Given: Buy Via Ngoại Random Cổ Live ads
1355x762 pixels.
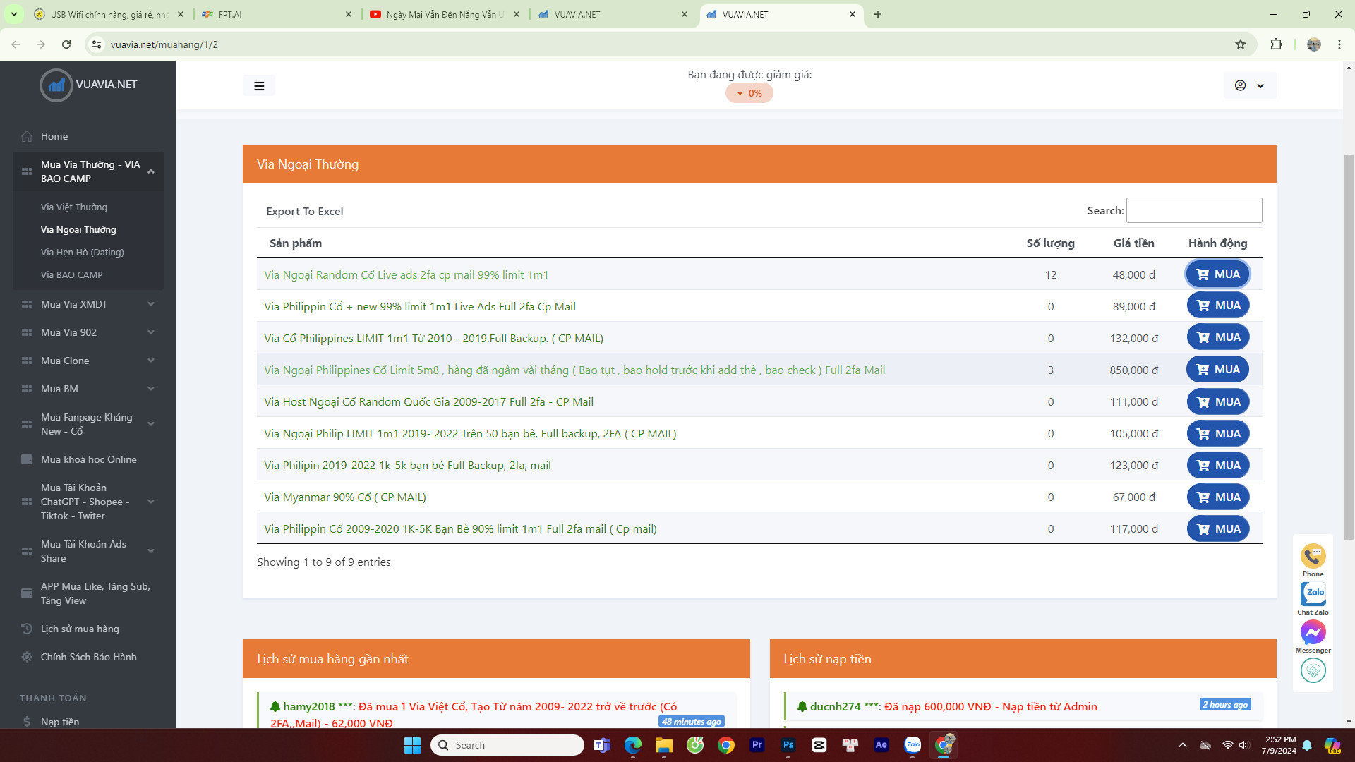Looking at the screenshot, I should point(1218,274).
